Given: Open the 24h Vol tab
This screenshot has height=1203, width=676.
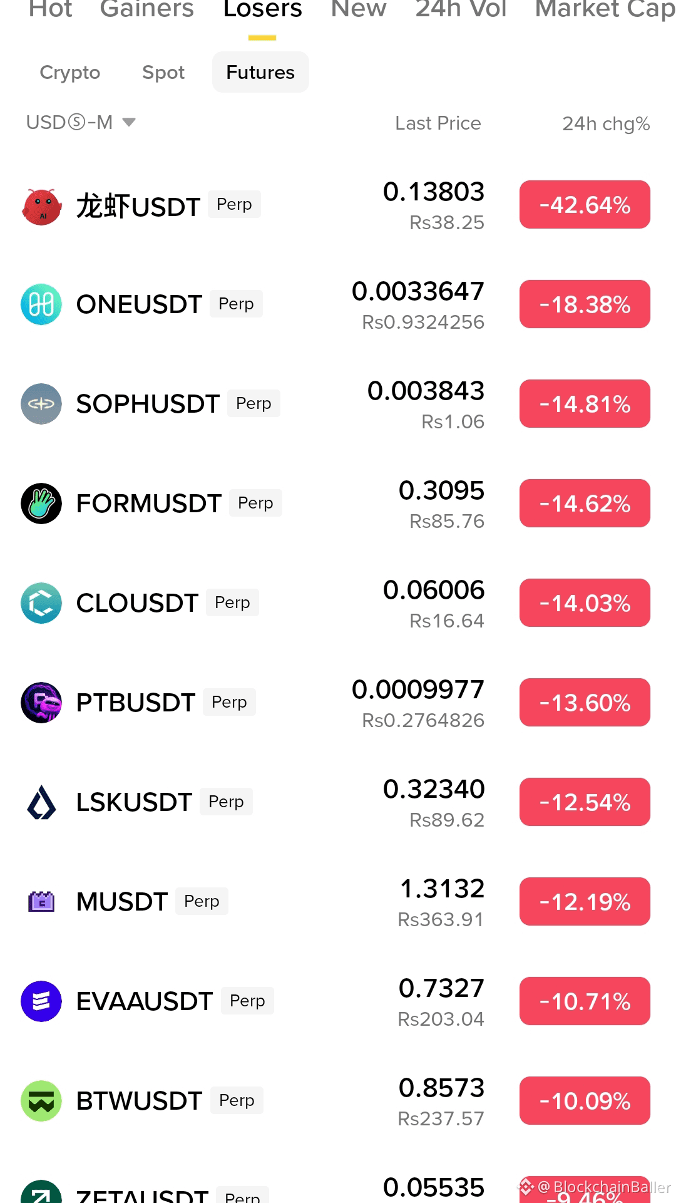Looking at the screenshot, I should (461, 9).
